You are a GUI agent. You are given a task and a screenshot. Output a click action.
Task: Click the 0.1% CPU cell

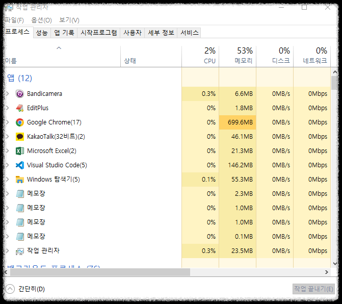[200, 180]
